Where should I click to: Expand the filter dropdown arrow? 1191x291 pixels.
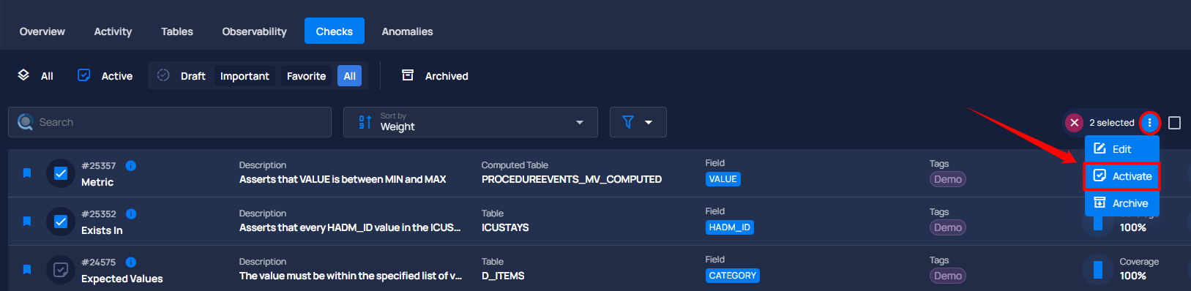[649, 122]
